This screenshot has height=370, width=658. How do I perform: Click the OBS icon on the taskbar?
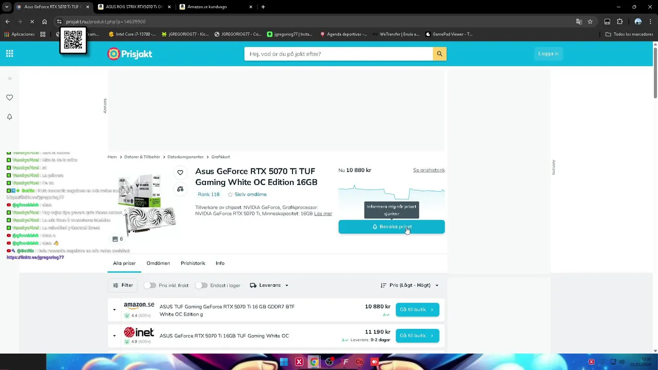tap(330, 362)
